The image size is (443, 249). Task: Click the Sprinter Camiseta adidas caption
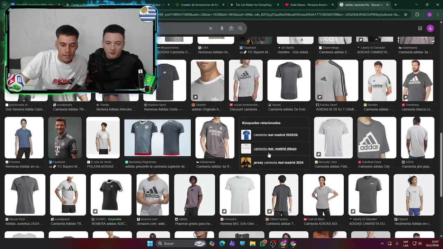click(x=379, y=110)
